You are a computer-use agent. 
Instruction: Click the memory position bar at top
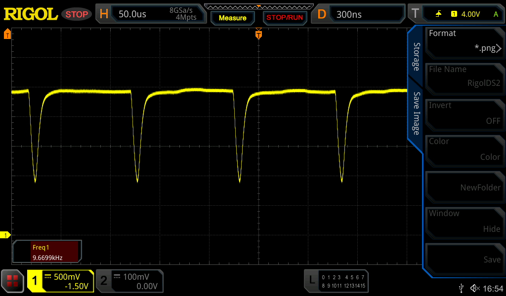click(257, 6)
